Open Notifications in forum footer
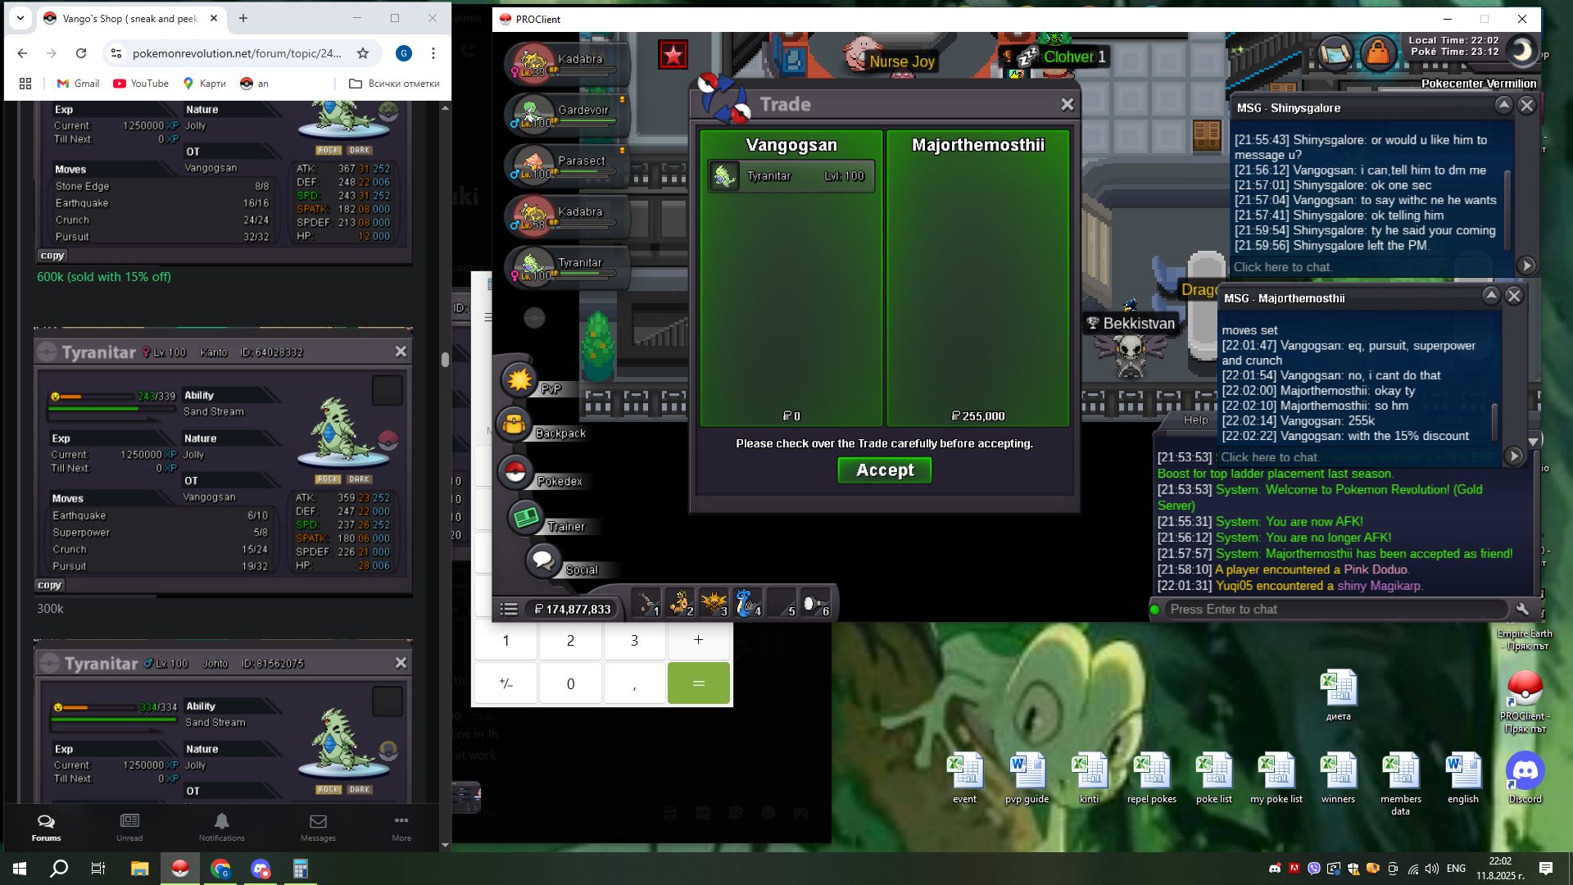Viewport: 1573px width, 885px height. point(221,828)
